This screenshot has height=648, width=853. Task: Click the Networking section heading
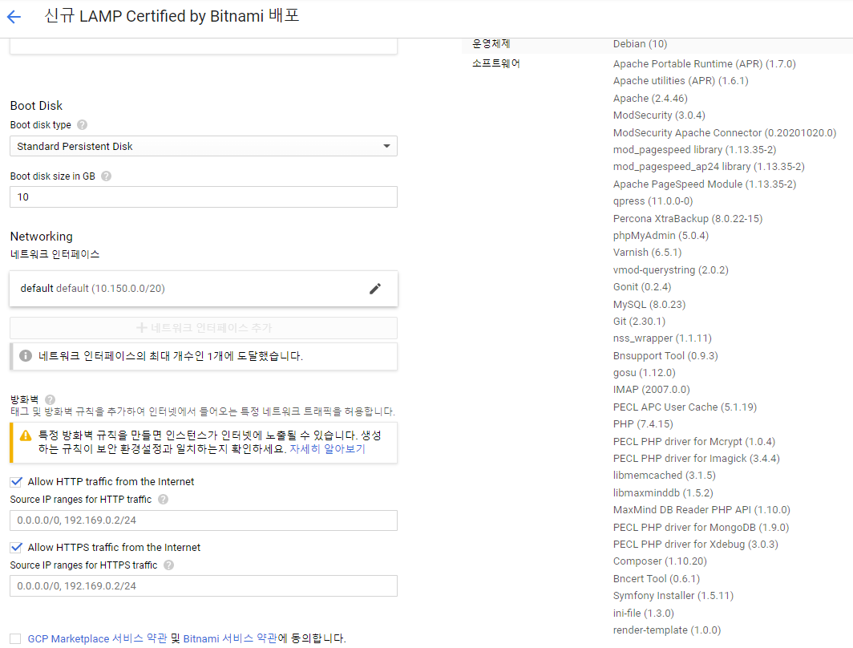click(42, 237)
